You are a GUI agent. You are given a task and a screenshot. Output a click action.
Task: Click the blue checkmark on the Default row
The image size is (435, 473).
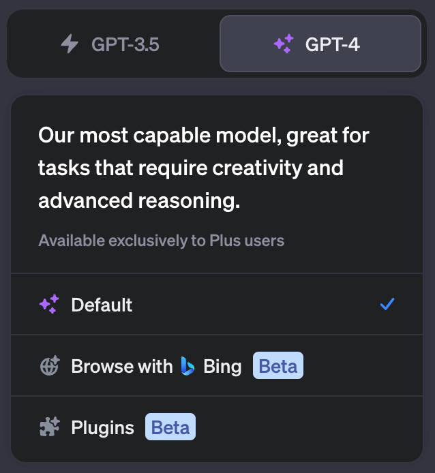click(x=387, y=305)
